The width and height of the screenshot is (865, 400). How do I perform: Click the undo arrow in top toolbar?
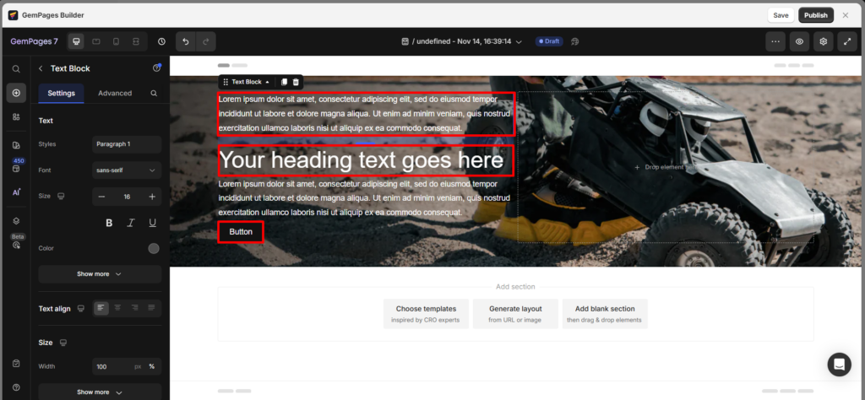coord(186,41)
